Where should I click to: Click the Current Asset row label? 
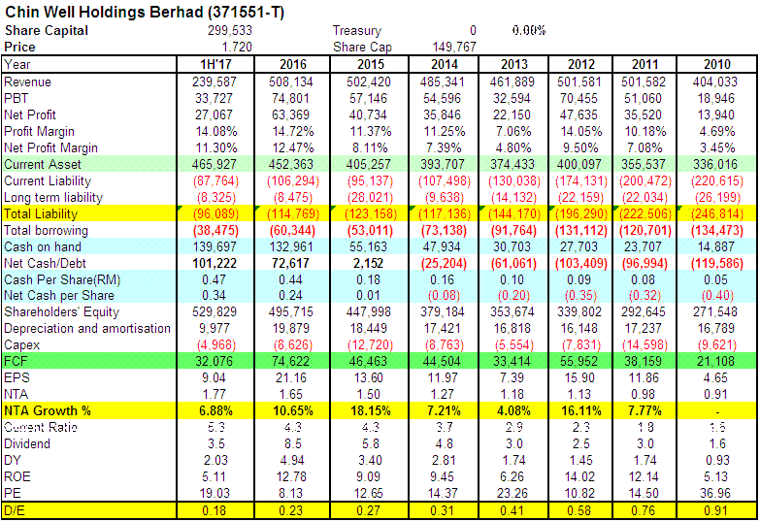pos(43,164)
